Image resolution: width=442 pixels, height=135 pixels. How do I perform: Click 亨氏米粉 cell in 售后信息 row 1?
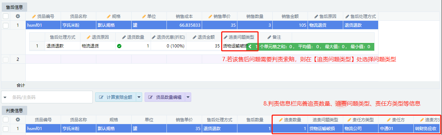point(78,25)
